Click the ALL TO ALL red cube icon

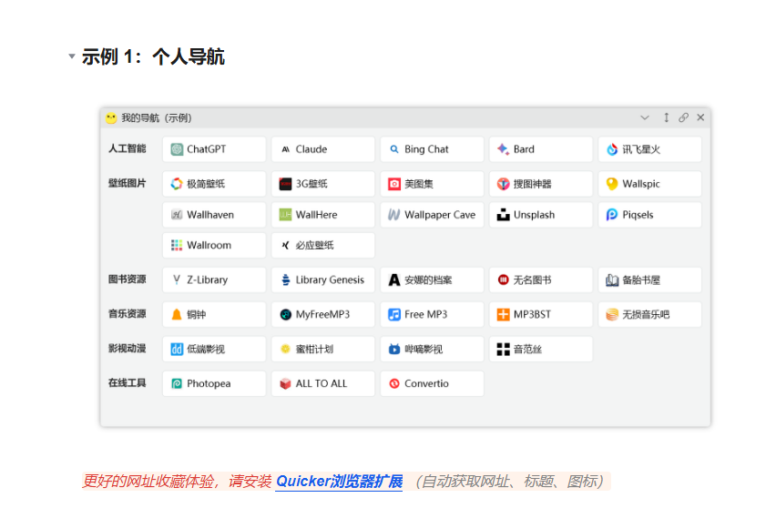285,383
